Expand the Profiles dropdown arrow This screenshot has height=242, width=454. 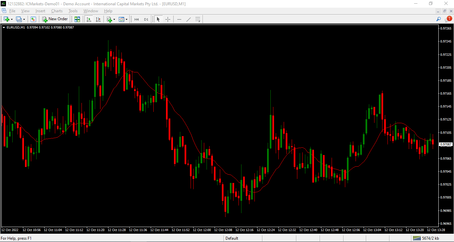pos(24,20)
